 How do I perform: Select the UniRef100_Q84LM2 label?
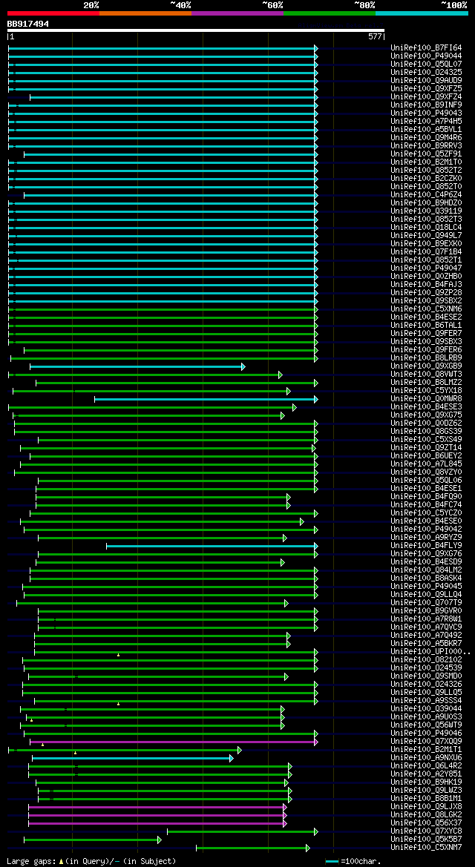pyautogui.click(x=426, y=570)
